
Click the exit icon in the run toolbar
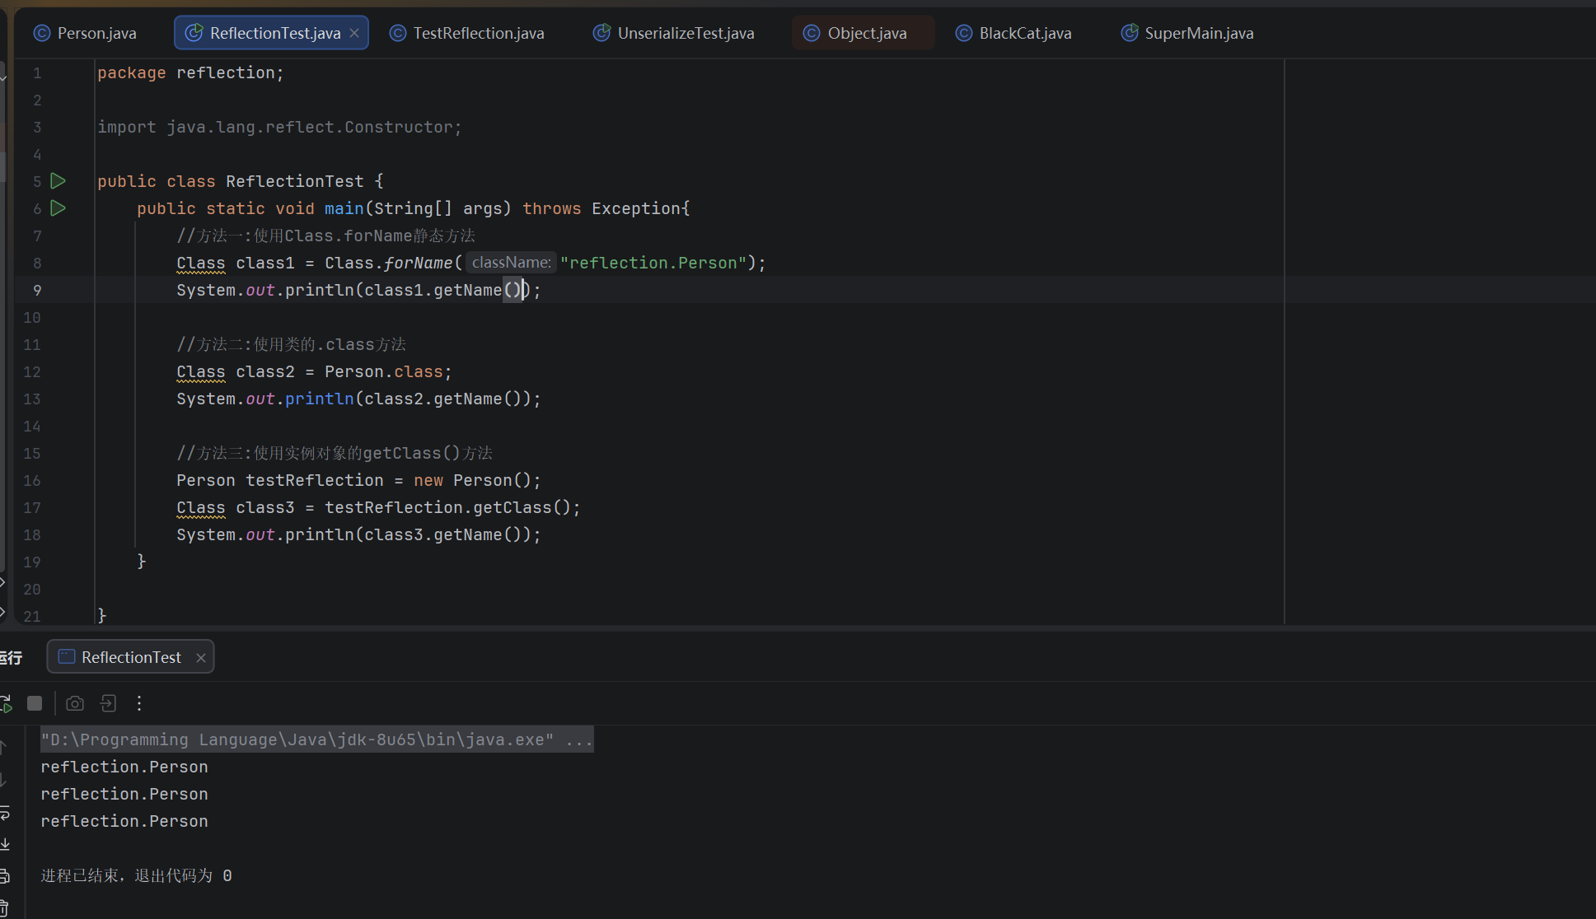(x=108, y=703)
